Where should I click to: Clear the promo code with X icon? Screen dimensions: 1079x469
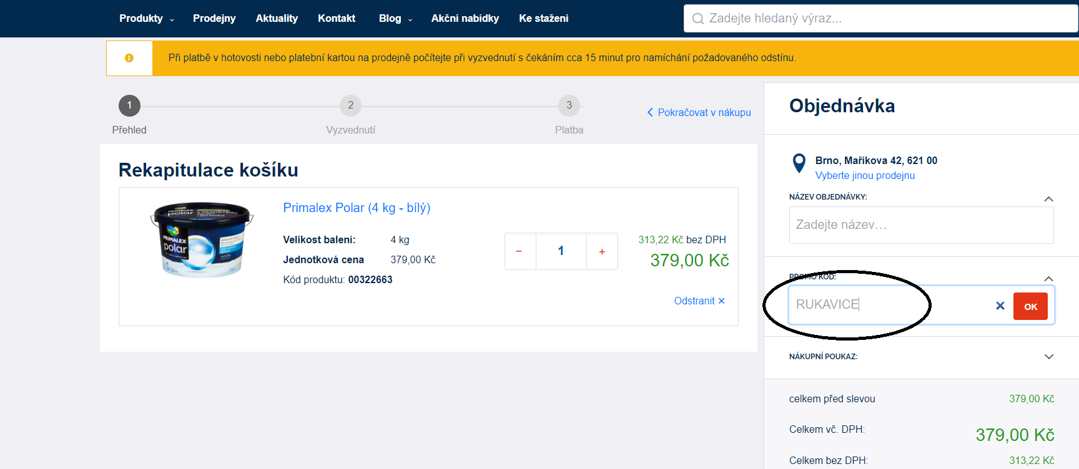point(1000,306)
